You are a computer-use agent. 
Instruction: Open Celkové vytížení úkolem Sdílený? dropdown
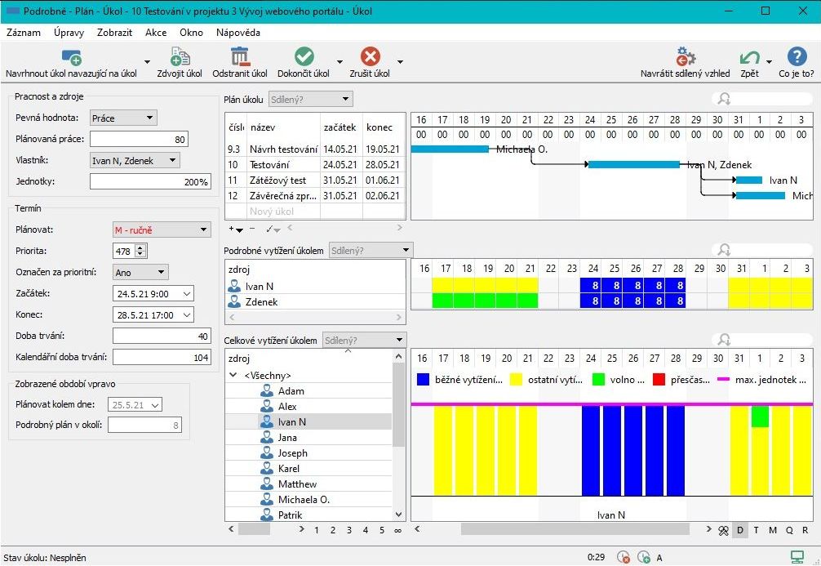tap(365, 340)
